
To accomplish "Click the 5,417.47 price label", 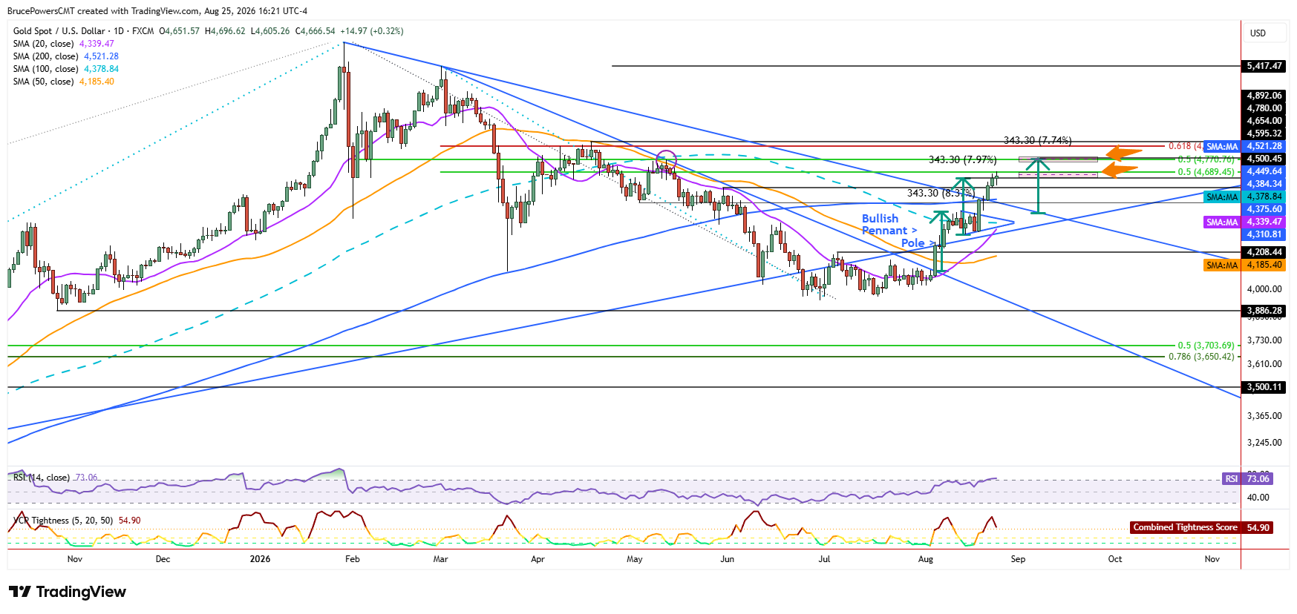I will 1264,66.
